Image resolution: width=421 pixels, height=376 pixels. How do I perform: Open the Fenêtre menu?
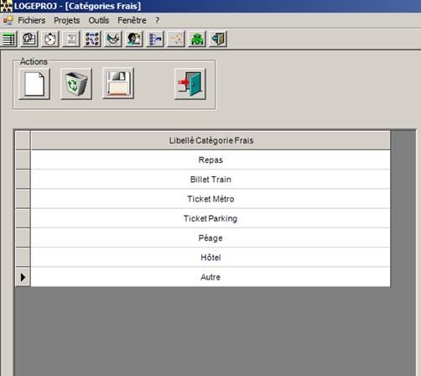(132, 20)
